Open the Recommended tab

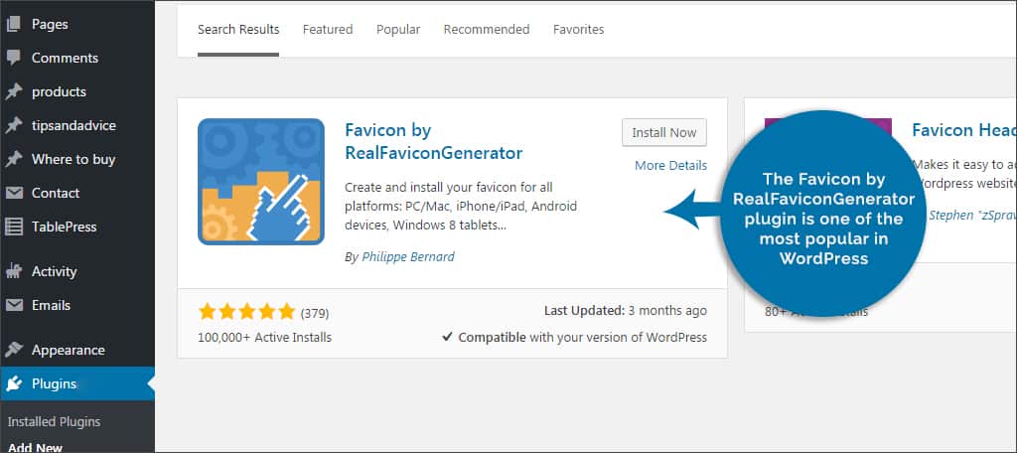pos(487,30)
